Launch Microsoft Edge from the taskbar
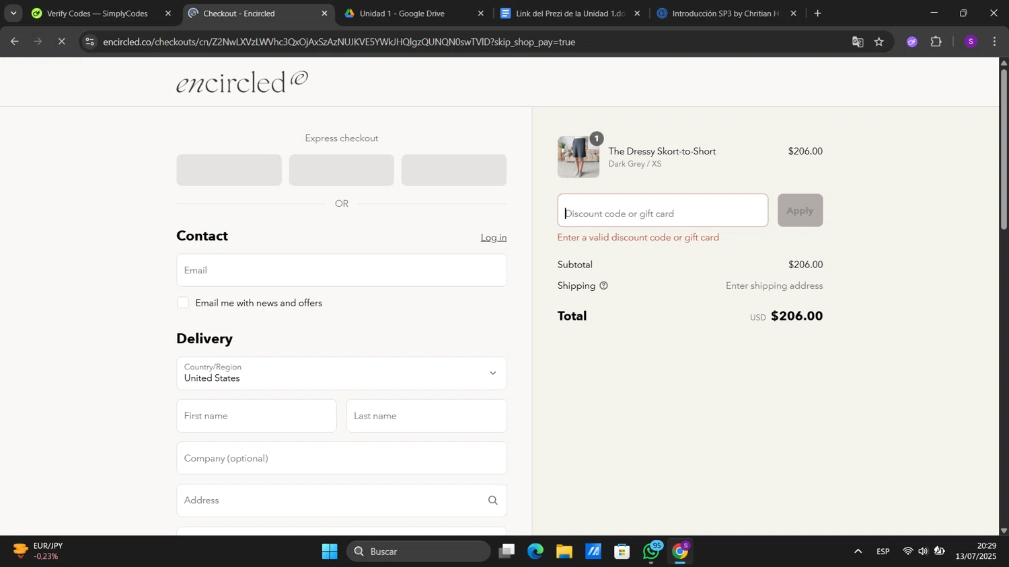Screen dimensions: 1009x567 [535, 552]
